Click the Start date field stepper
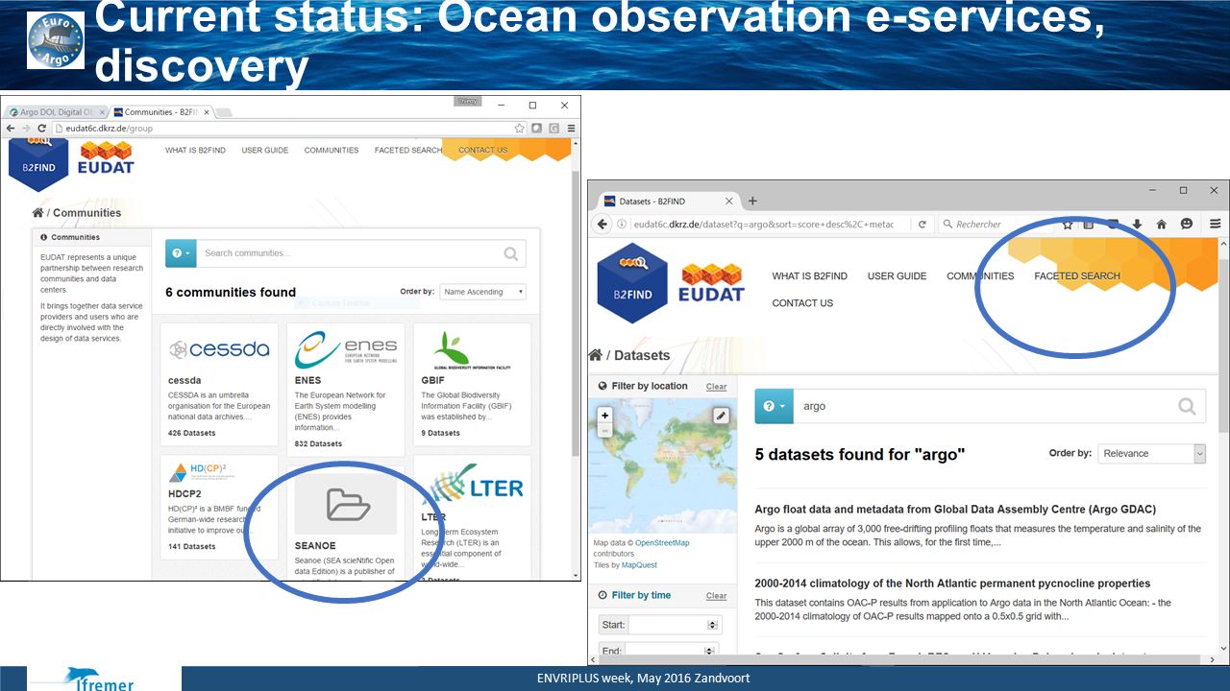The image size is (1230, 691). pos(712,625)
